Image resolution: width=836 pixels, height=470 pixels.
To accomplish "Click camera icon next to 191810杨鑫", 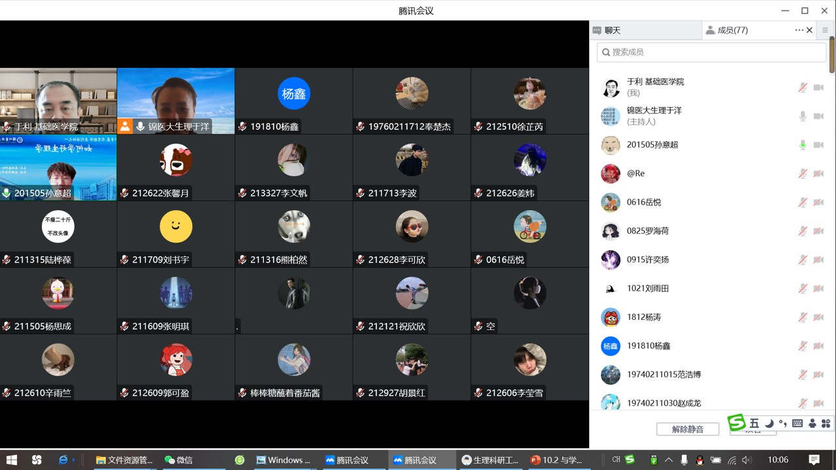I will tap(818, 346).
